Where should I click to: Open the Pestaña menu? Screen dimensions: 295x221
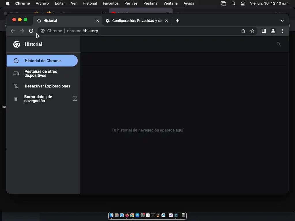(150, 3)
